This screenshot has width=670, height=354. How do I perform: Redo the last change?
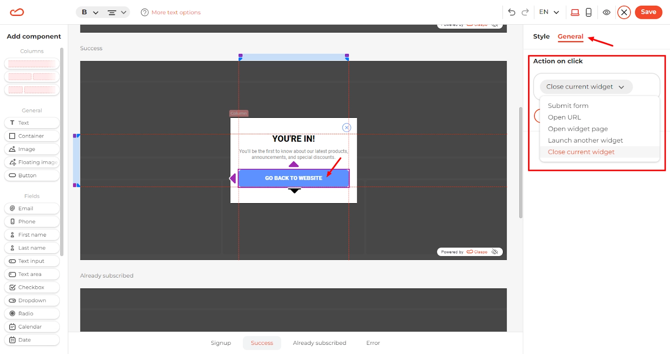[x=525, y=12]
